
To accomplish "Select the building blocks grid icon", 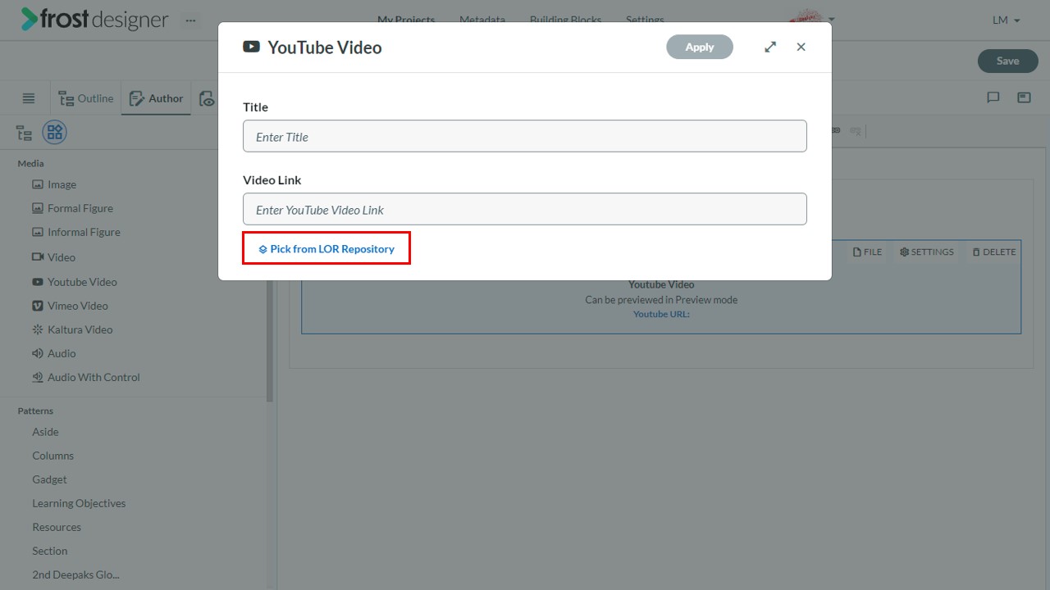I will coord(55,132).
